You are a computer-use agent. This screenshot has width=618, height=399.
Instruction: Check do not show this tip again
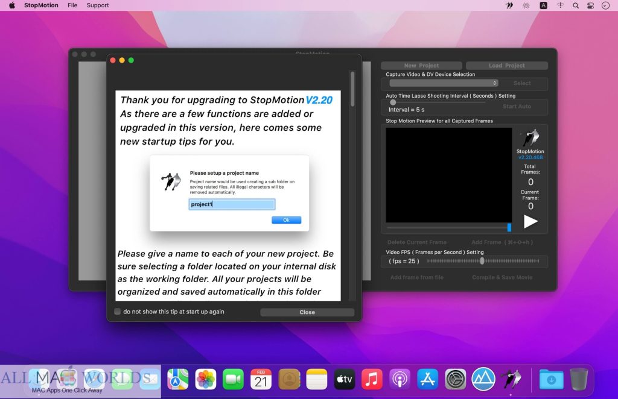[x=118, y=311]
